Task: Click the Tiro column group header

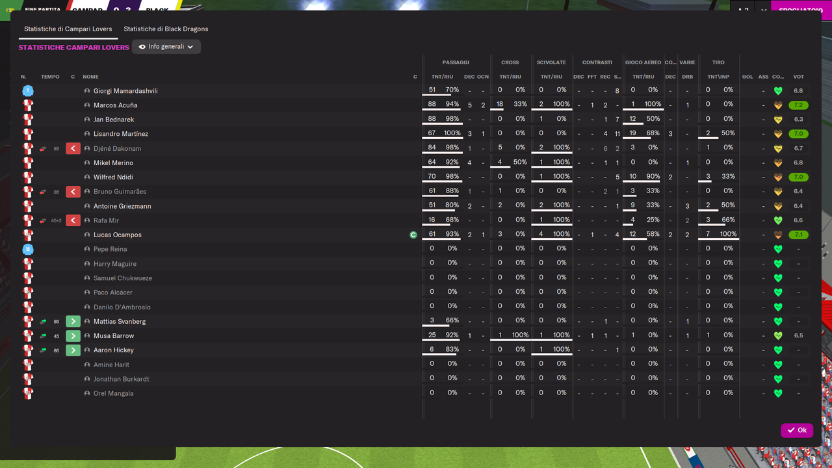Action: pos(718,62)
